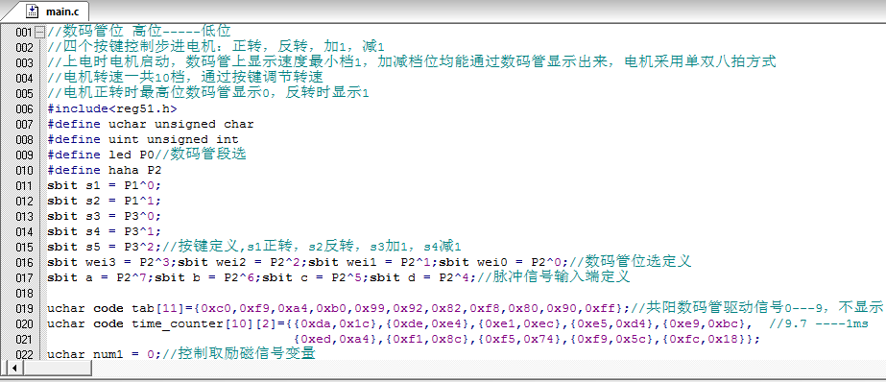
Task: Click the comment text on line 003
Action: coord(412,62)
